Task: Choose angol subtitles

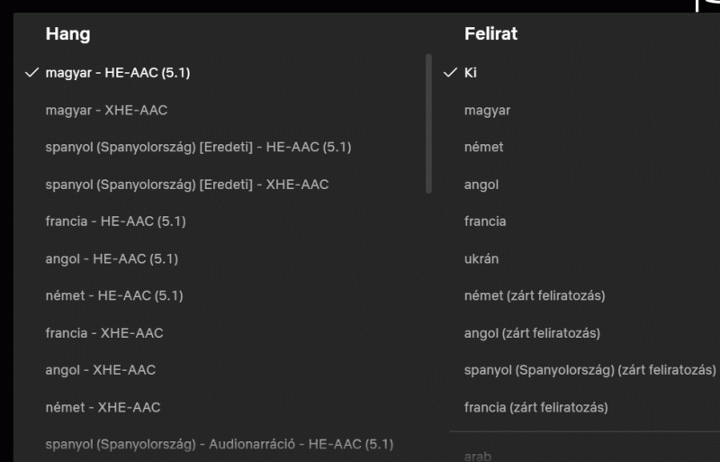Action: click(x=481, y=185)
